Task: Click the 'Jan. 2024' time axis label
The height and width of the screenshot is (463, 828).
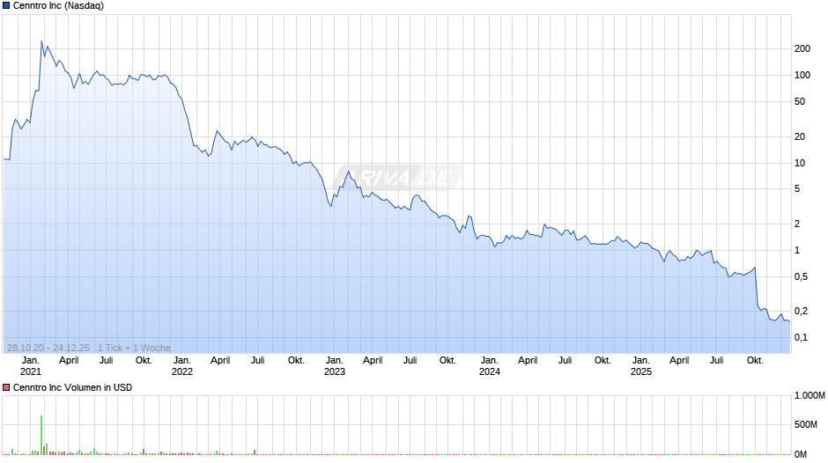Action: click(x=490, y=366)
